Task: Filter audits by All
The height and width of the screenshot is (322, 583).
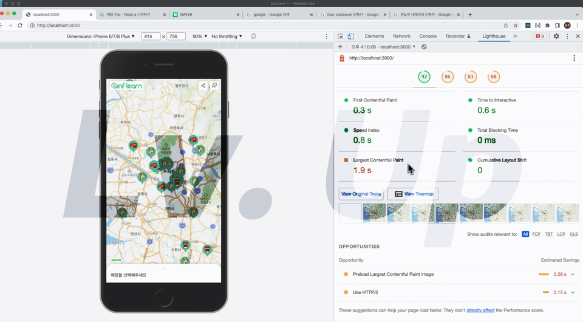Action: coord(525,235)
